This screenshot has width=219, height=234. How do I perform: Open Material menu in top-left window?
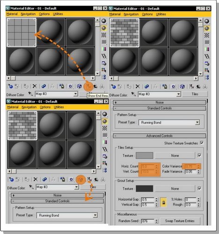12,14
